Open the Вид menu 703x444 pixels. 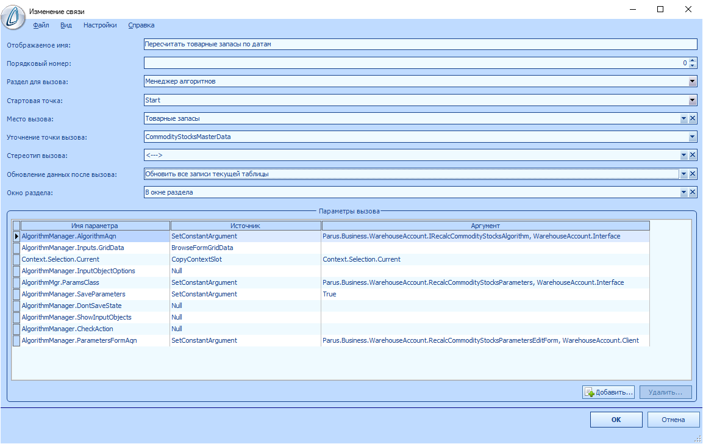[x=66, y=25]
